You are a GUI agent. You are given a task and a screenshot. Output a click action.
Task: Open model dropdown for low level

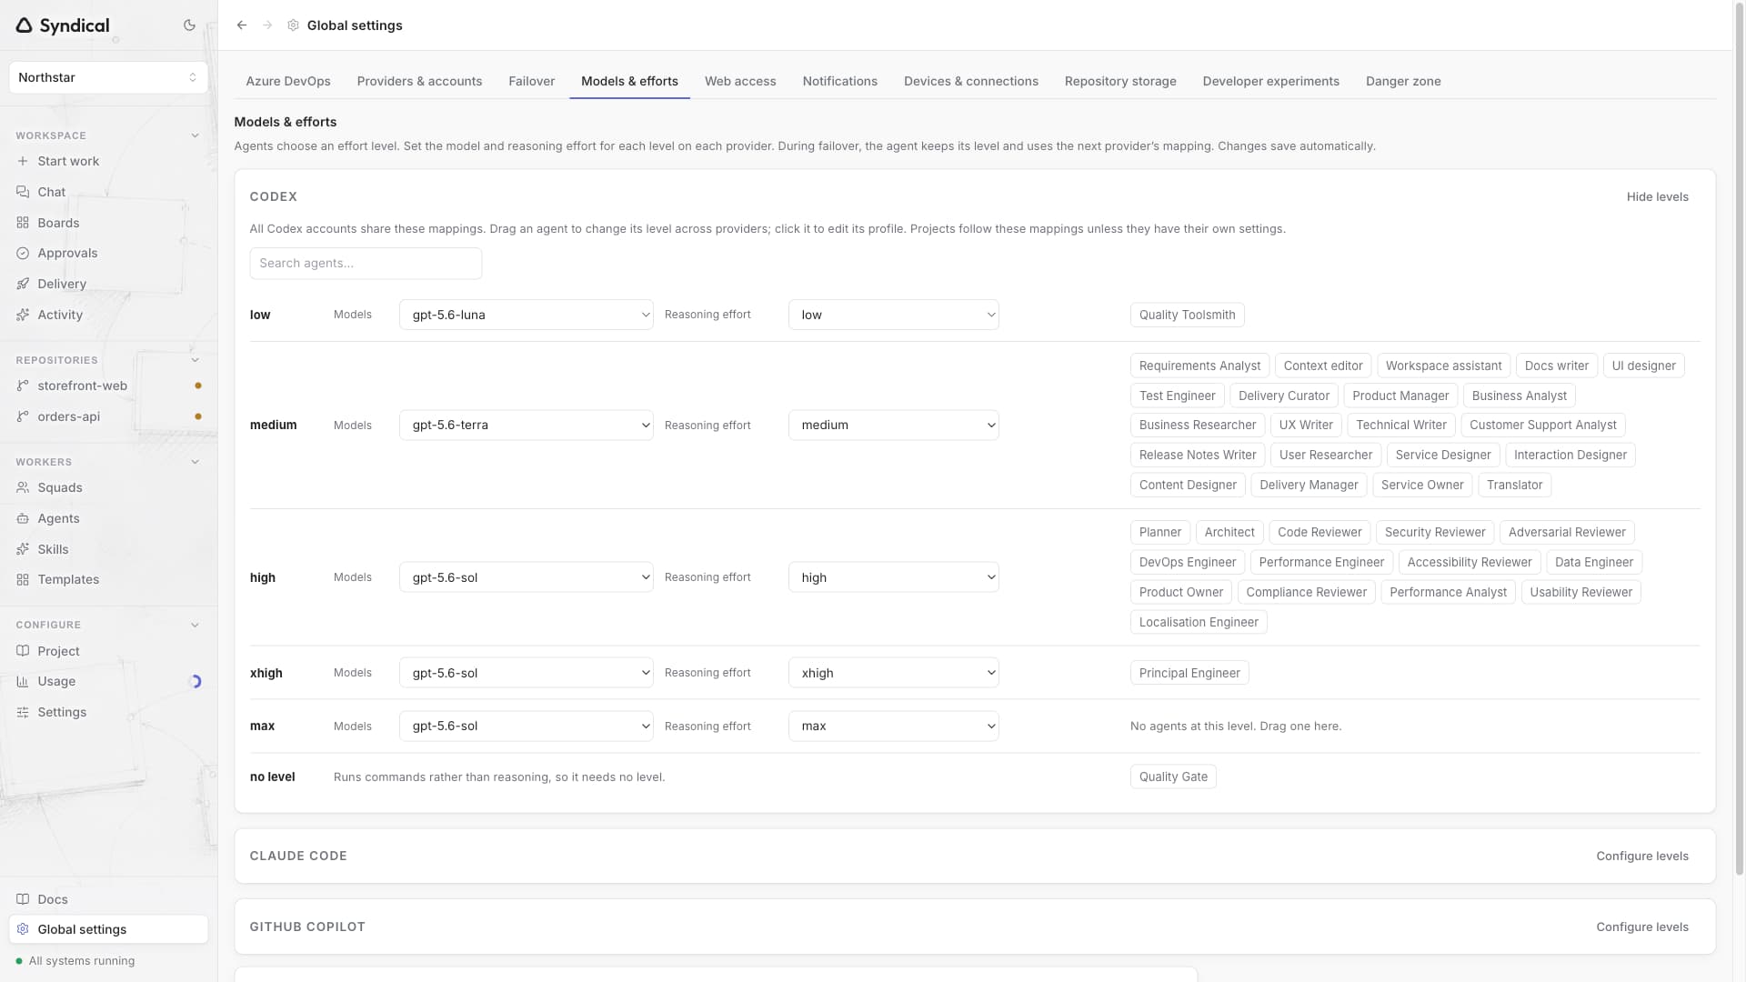pyautogui.click(x=526, y=315)
